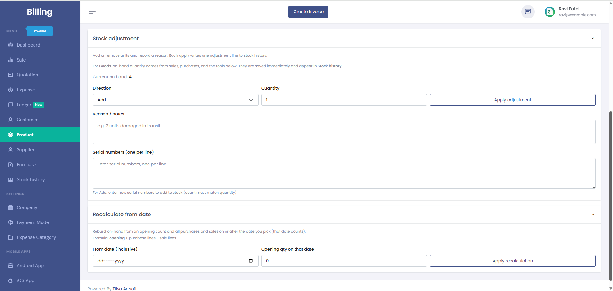The width and height of the screenshot is (613, 291).
Task: Collapse the Recalculate from date section
Action: tap(593, 215)
